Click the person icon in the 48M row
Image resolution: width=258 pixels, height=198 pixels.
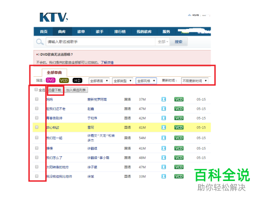(x=164, y=158)
